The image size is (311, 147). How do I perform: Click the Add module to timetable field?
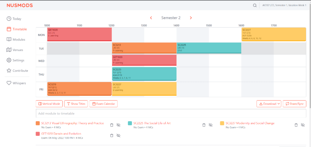[x=171, y=113]
